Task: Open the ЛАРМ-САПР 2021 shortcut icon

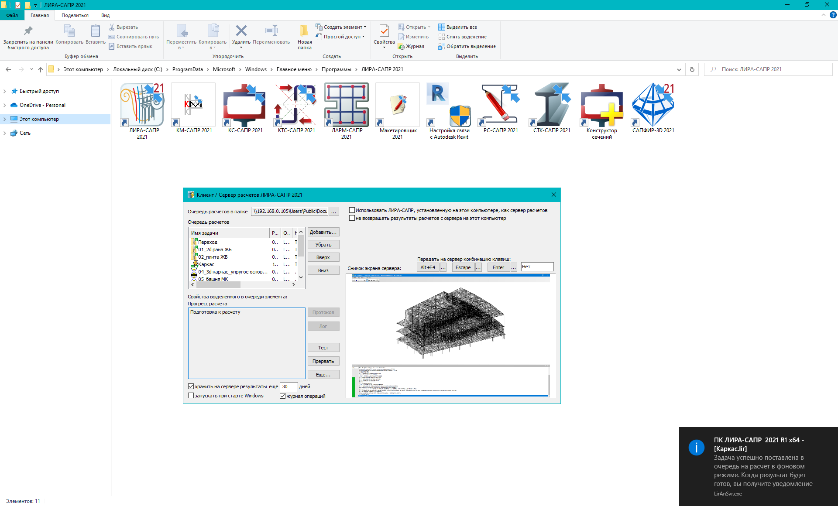Action: 347,105
